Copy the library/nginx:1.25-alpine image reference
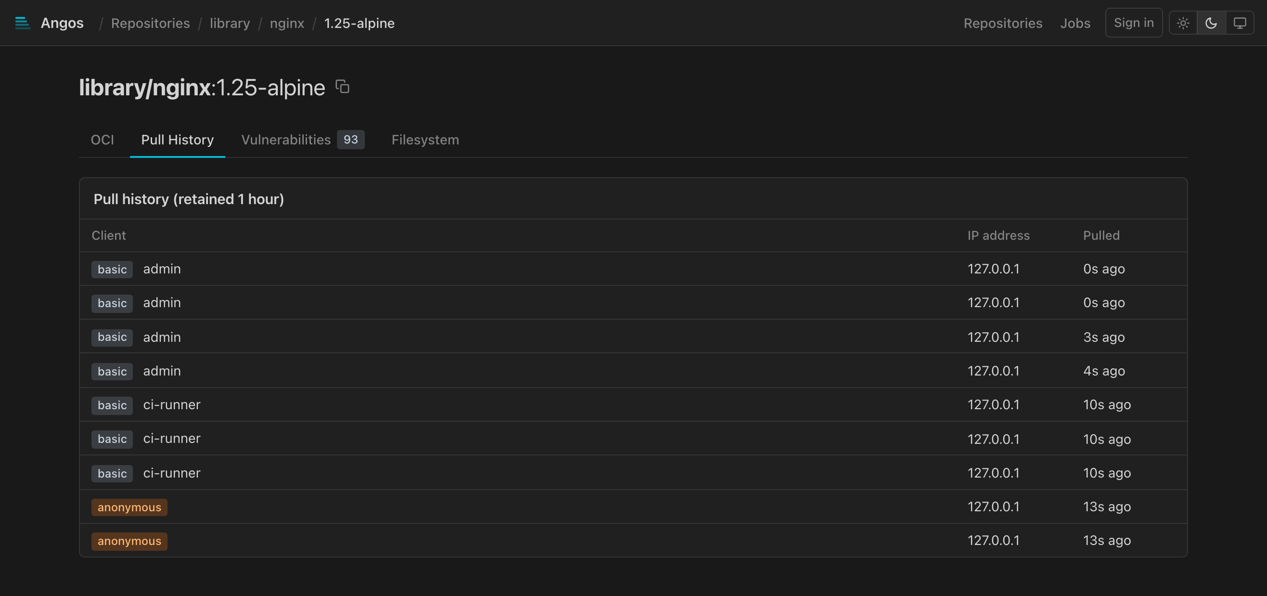This screenshot has width=1267, height=596. 342,87
